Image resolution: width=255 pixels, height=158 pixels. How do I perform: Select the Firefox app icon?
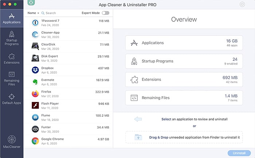pyautogui.click(x=35, y=94)
